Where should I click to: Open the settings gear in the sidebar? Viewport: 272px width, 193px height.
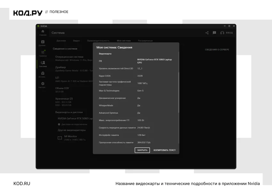point(43,84)
